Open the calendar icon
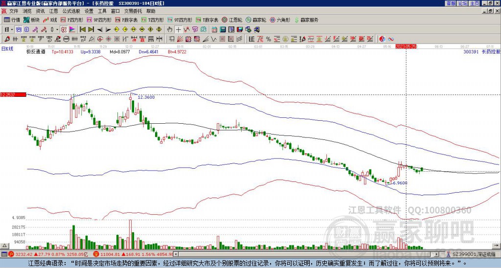Viewport: 501px width, 268px height. point(214,29)
